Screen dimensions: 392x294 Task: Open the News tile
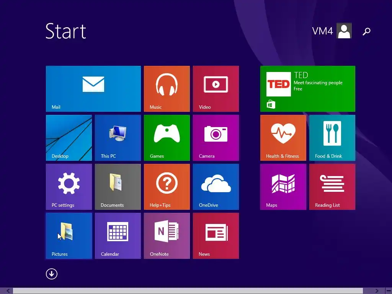coord(216,236)
